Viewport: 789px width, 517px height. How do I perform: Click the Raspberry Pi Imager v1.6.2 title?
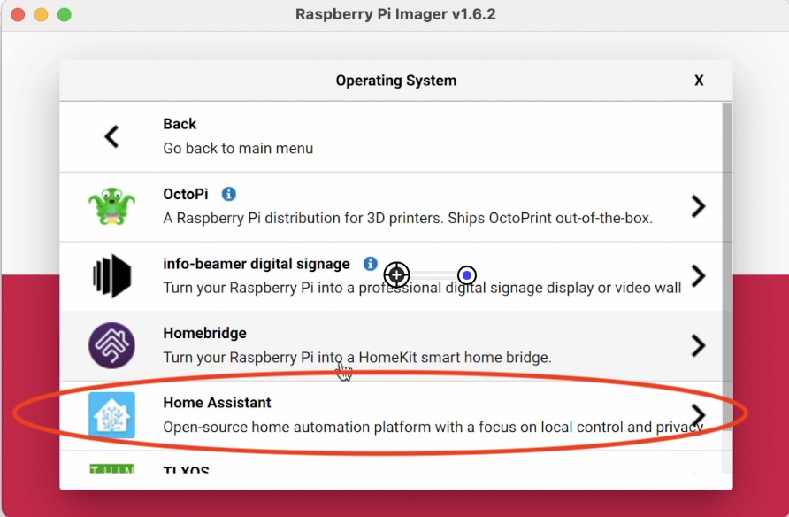pyautogui.click(x=395, y=14)
